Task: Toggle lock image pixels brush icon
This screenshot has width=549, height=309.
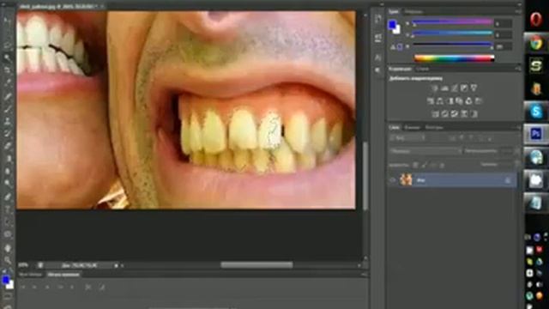Action: (424, 165)
